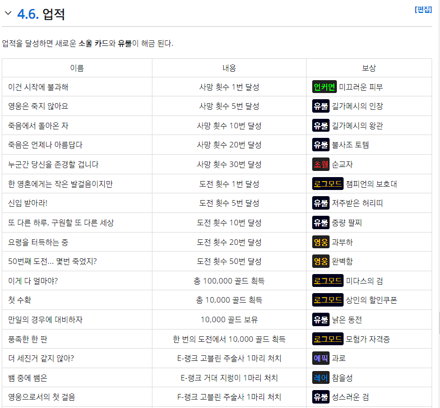The image size is (440, 408).
Task: Click the cell 사망 횟수 30번 달성
Action: coord(229,164)
